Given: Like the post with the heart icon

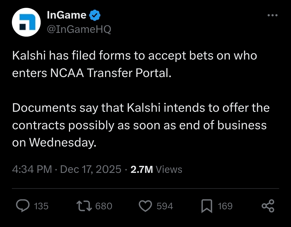Looking at the screenshot, I should coord(145,206).
